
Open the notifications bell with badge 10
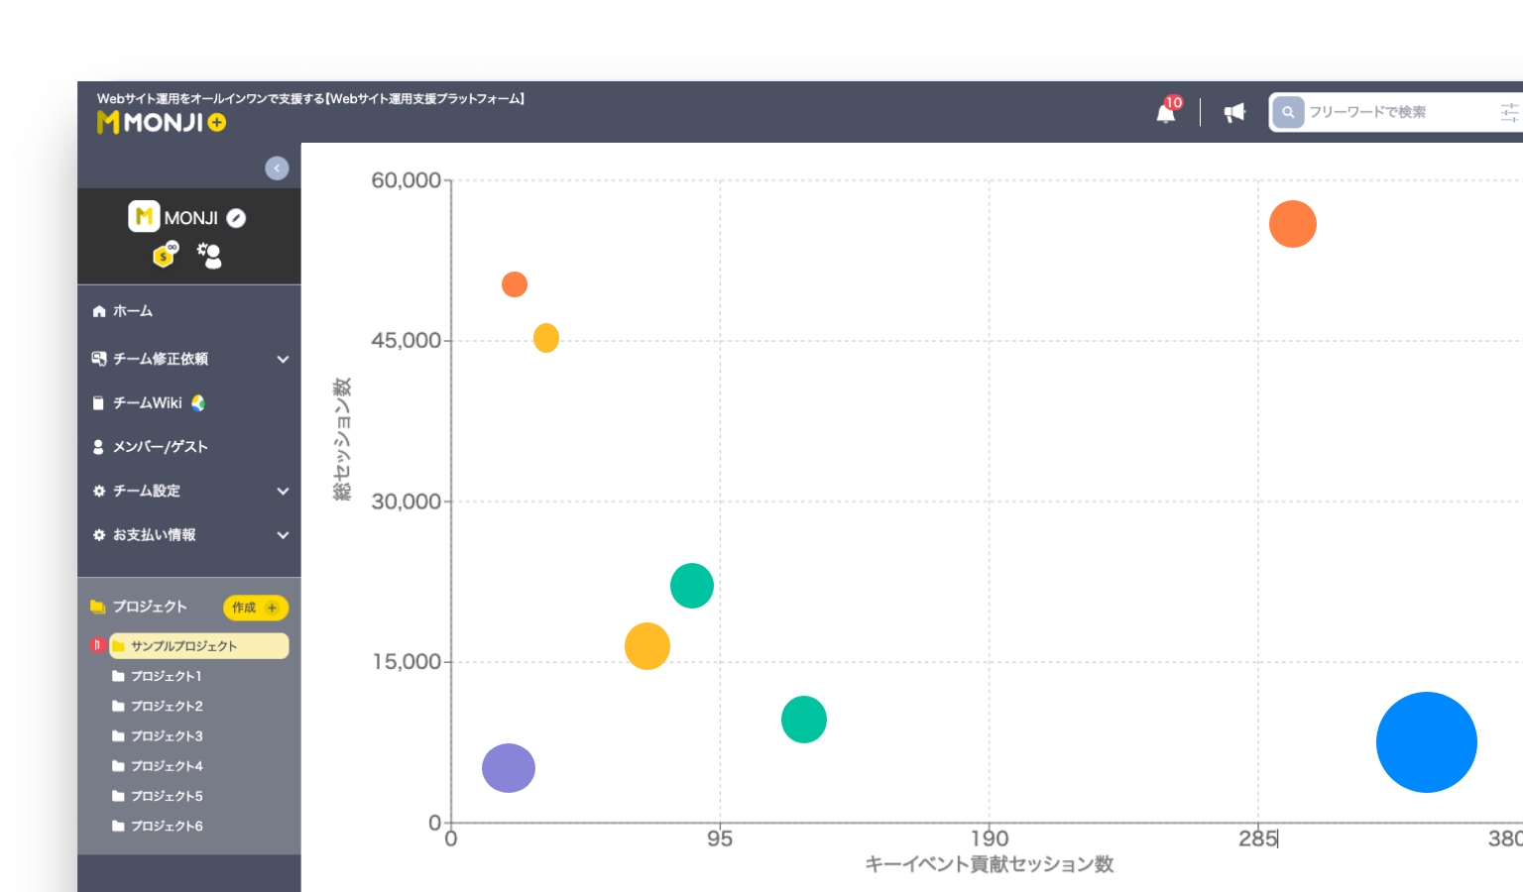[1167, 112]
